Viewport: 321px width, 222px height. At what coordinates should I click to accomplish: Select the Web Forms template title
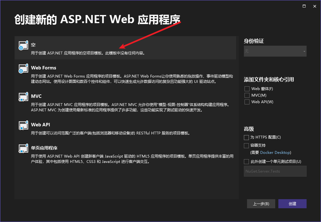point(44,68)
